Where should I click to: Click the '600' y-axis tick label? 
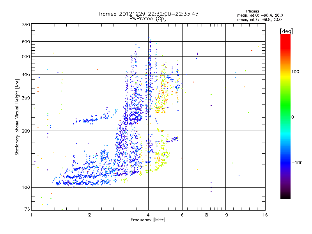(26, 42)
